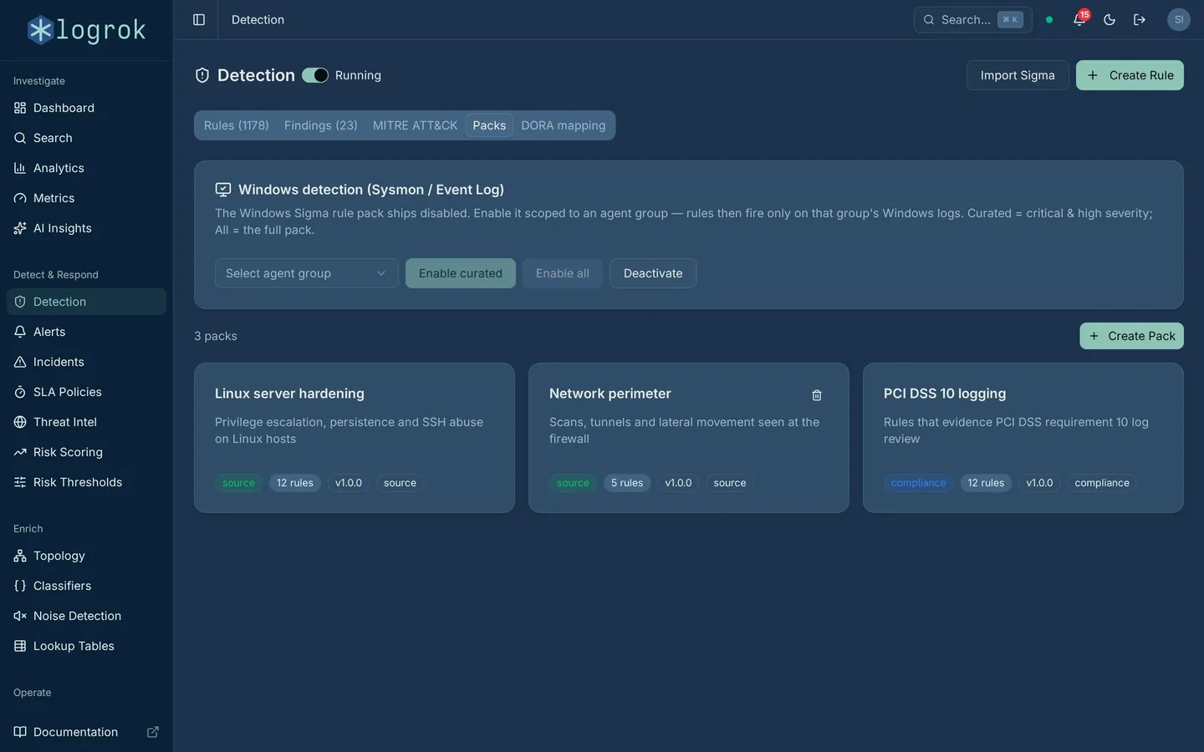The width and height of the screenshot is (1204, 752).
Task: Open the Select agent group dropdown
Action: pyautogui.click(x=306, y=273)
